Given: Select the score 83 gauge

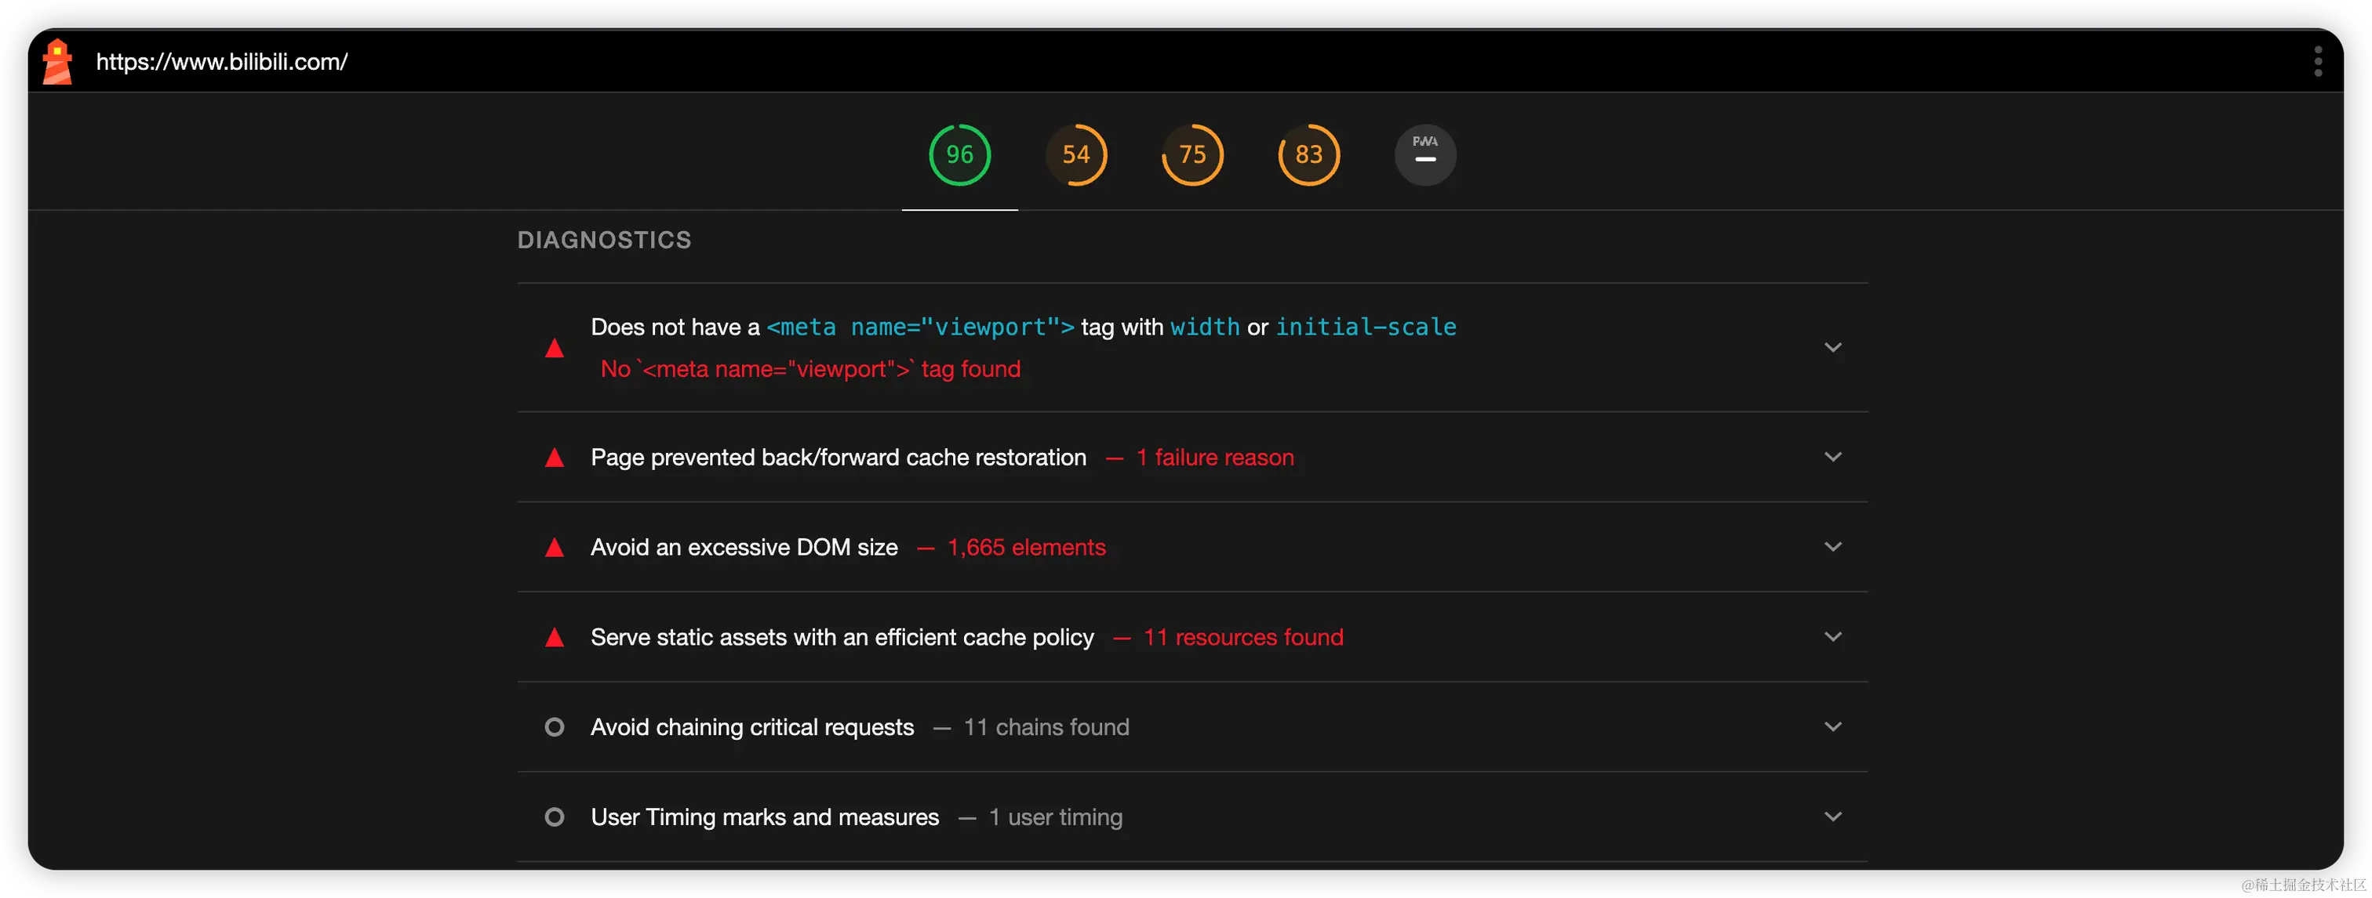Looking at the screenshot, I should click(x=1308, y=154).
